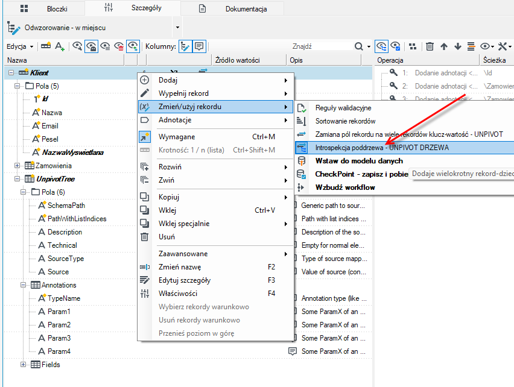Toggle the eye with ghost view button

[x=91, y=46]
